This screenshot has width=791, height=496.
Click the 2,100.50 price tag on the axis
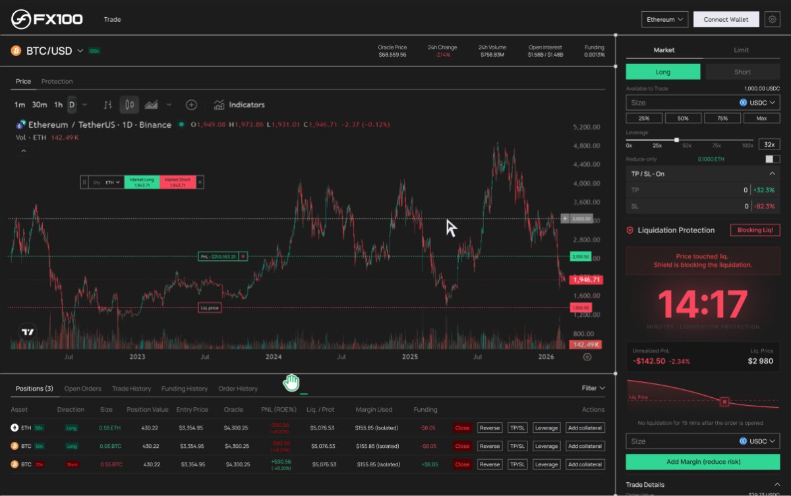click(x=580, y=257)
